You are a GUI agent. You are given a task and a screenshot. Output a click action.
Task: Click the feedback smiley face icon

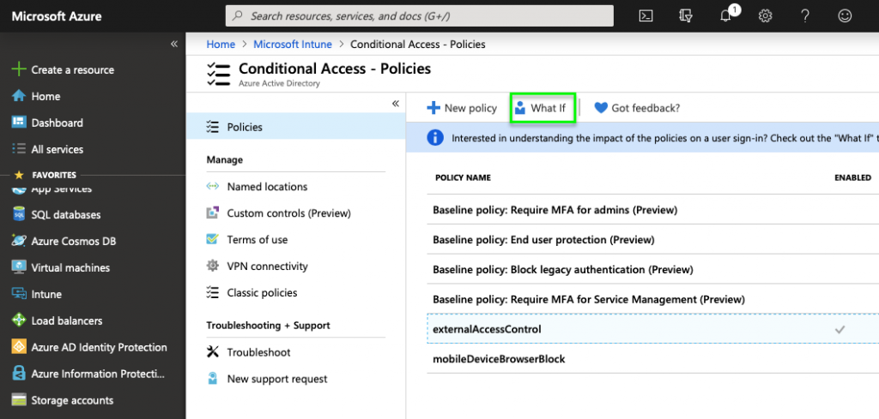845,15
